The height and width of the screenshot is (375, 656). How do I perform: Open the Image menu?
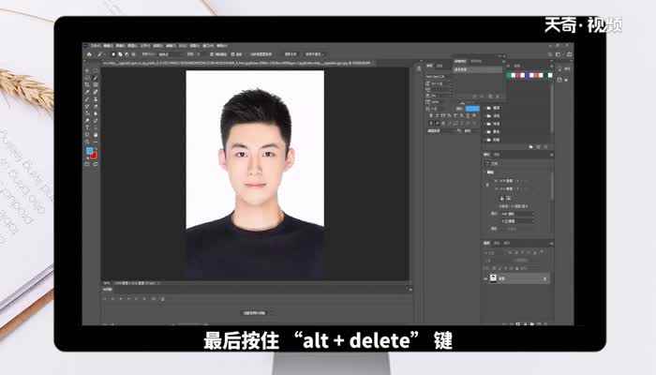121,46
